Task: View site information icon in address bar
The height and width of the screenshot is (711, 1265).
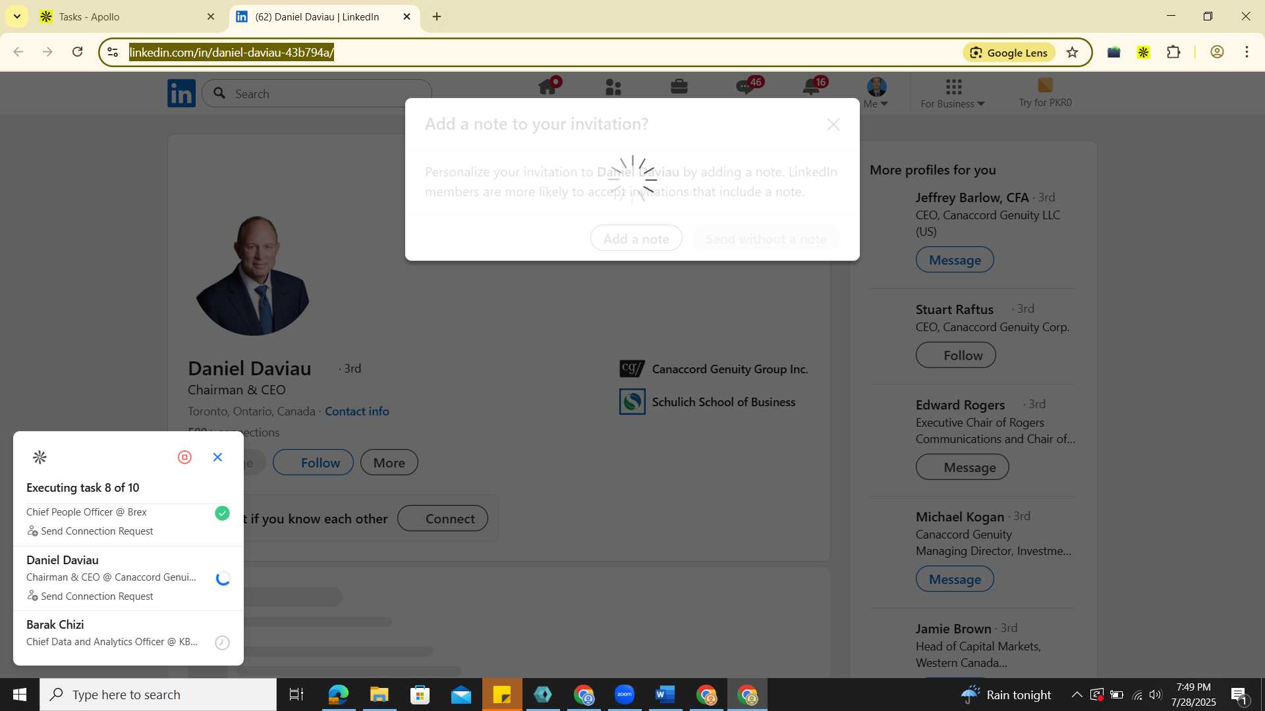Action: [113, 52]
